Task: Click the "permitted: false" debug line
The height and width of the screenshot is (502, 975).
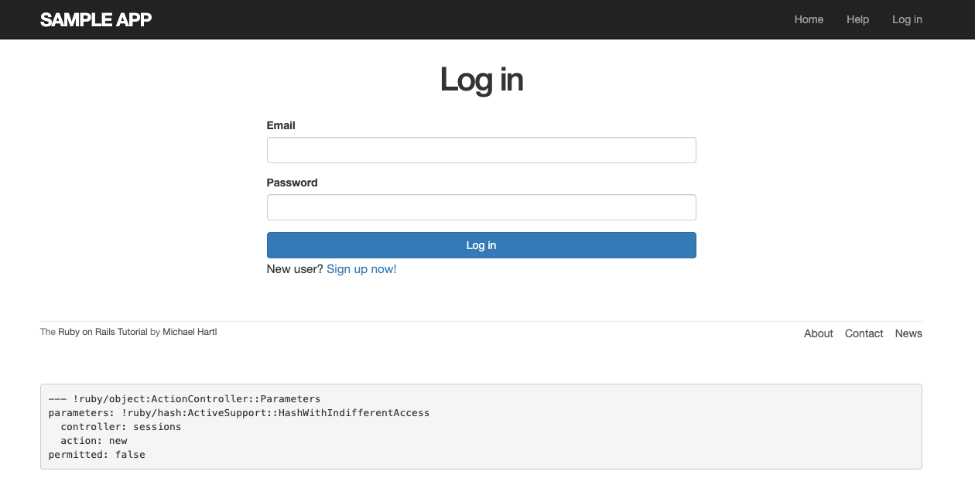Action: click(x=97, y=455)
